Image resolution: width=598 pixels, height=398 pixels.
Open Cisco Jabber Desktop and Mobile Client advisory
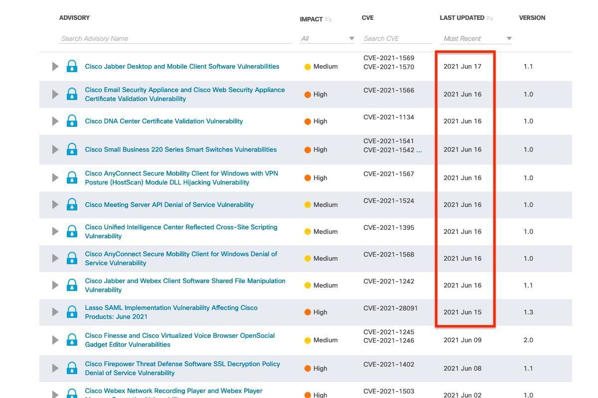click(182, 66)
